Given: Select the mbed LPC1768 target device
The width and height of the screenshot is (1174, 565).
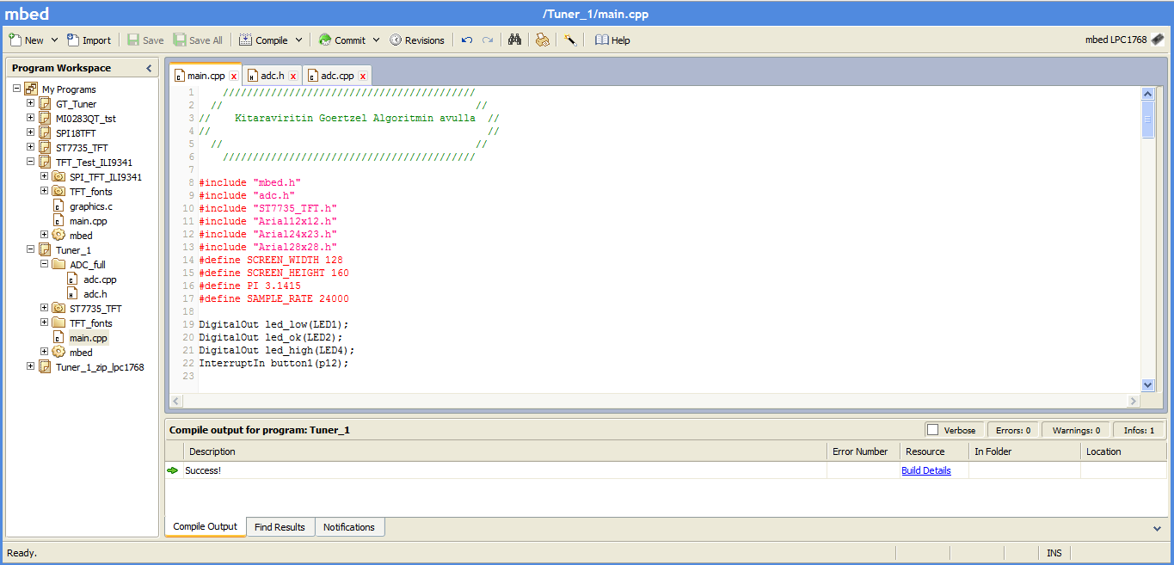Looking at the screenshot, I should click(x=1125, y=40).
